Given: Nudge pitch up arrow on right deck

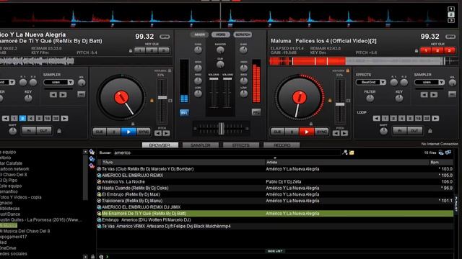Looking at the screenshot, I should pos(344,133).
